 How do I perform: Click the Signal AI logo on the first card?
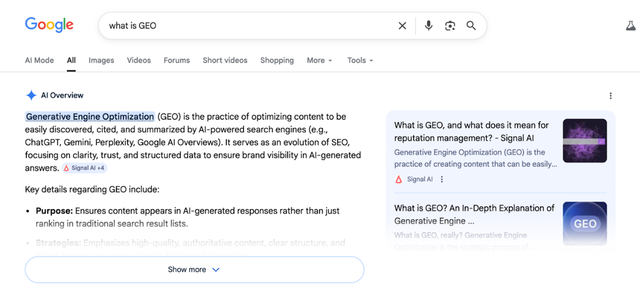pyautogui.click(x=398, y=179)
